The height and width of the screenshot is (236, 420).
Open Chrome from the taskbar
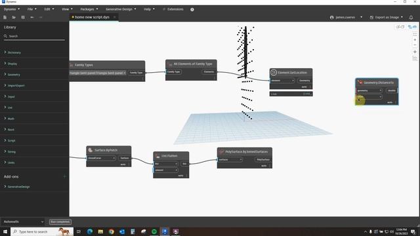[x=111, y=231]
